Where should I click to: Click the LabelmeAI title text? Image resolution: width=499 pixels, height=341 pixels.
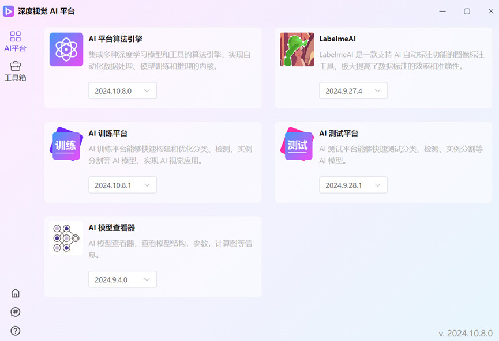click(337, 39)
